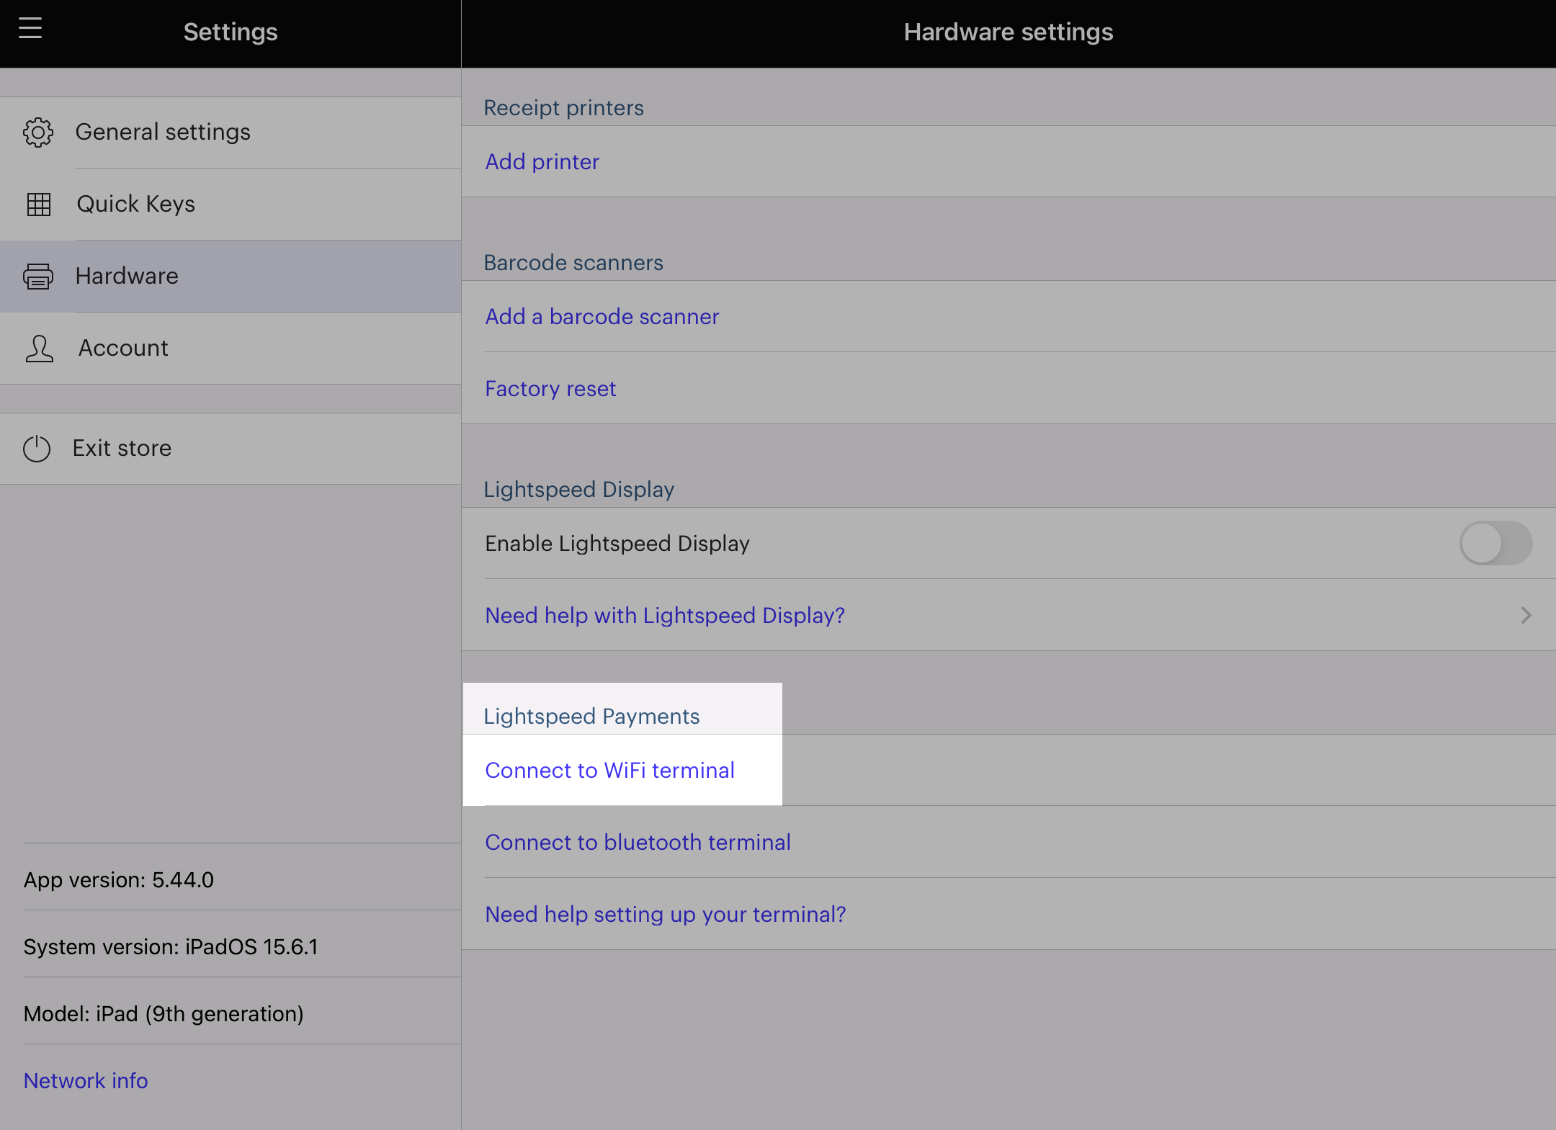
Task: Click the Hardware printer icon
Action: tap(38, 277)
